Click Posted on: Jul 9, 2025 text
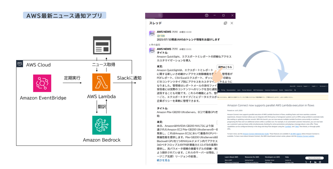 tap(234, 110)
